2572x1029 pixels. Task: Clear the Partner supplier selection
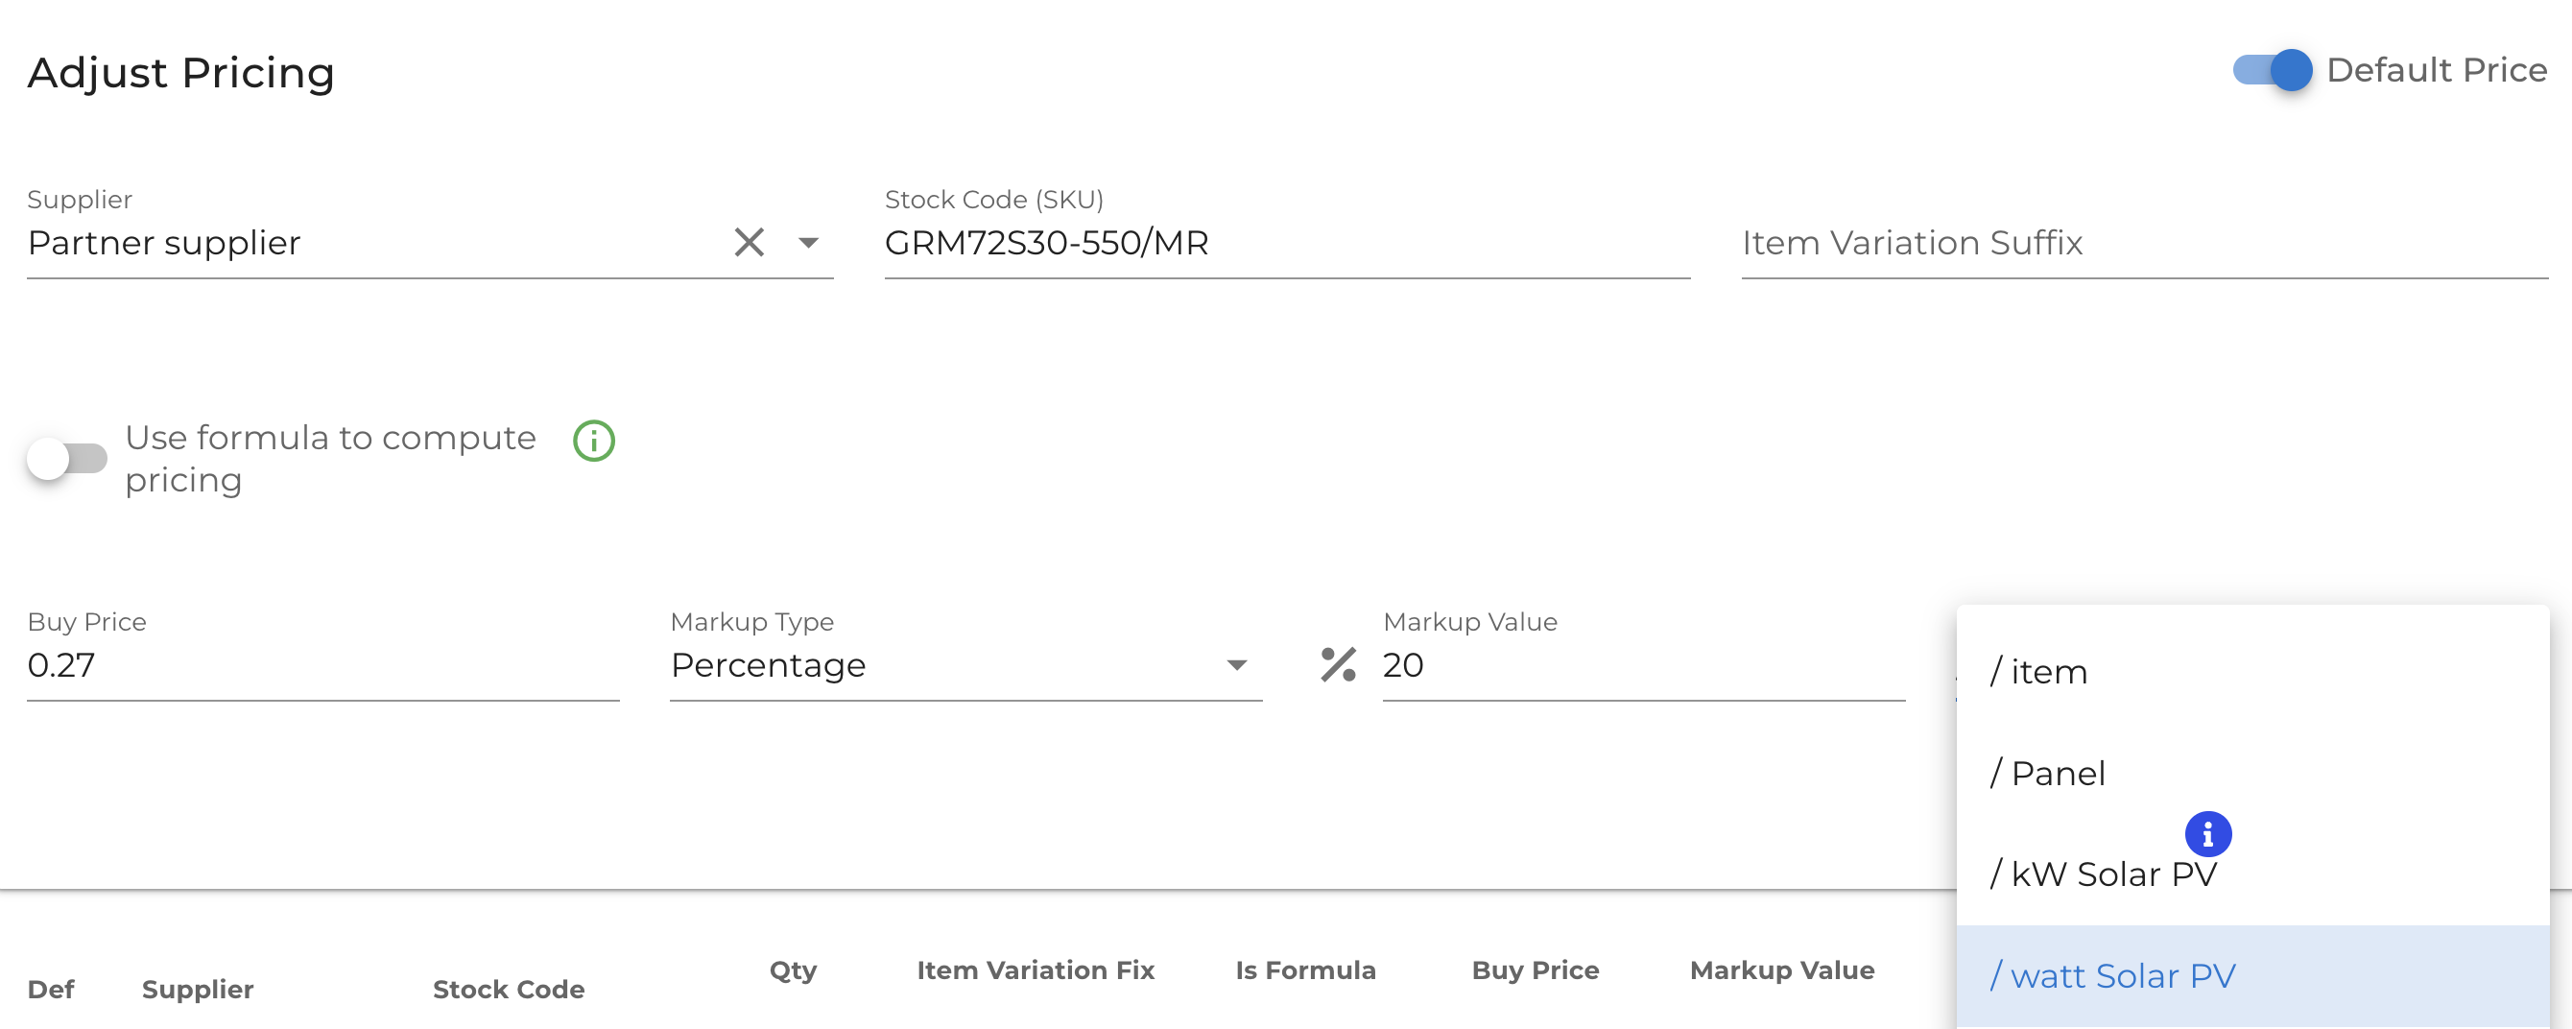click(749, 242)
